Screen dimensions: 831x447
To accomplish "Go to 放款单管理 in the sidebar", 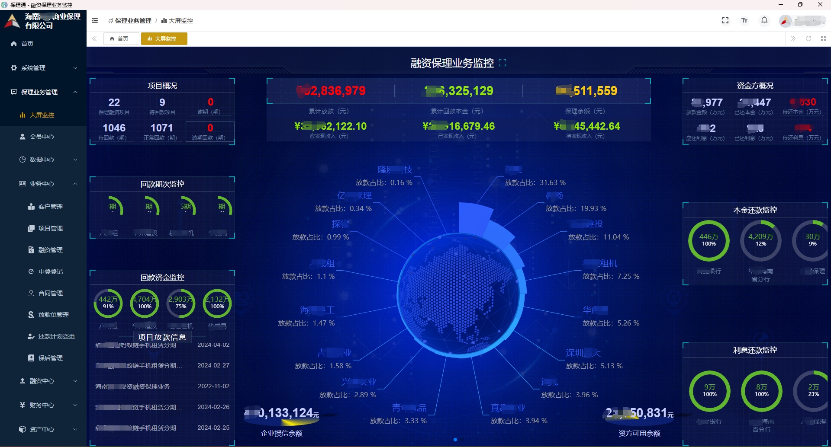I will coord(53,315).
